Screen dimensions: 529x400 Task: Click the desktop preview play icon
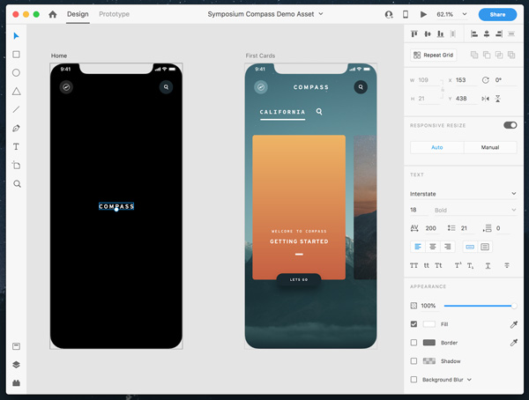point(423,14)
